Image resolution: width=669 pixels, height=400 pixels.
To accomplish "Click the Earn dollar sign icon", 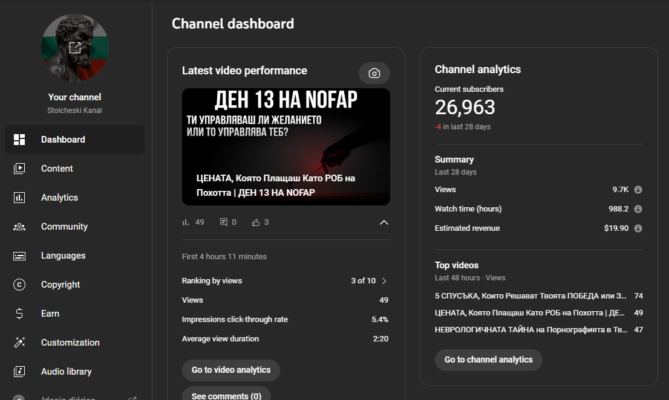I will click(x=19, y=314).
